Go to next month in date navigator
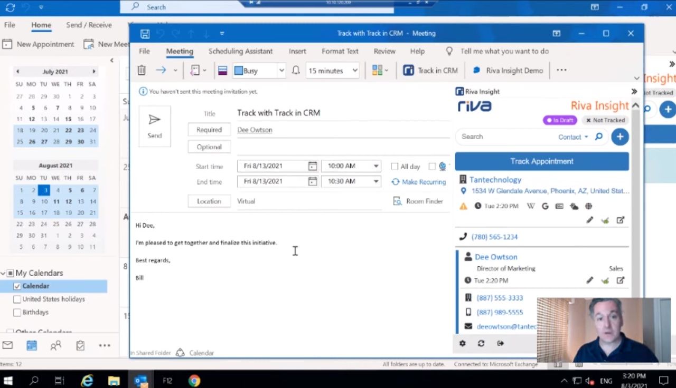This screenshot has height=388, width=676. click(94, 72)
